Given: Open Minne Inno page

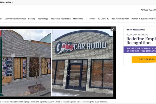Looking at the screenshot, I should tap(78, 19).
